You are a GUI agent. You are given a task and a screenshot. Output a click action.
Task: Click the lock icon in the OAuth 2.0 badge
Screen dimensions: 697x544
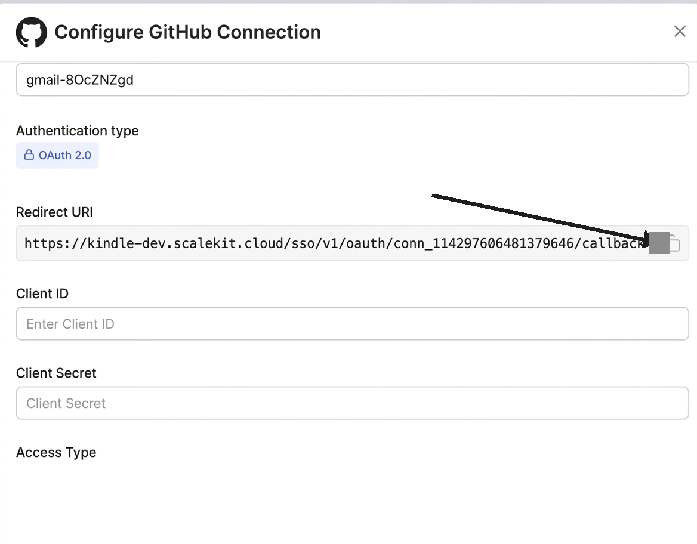coord(29,154)
